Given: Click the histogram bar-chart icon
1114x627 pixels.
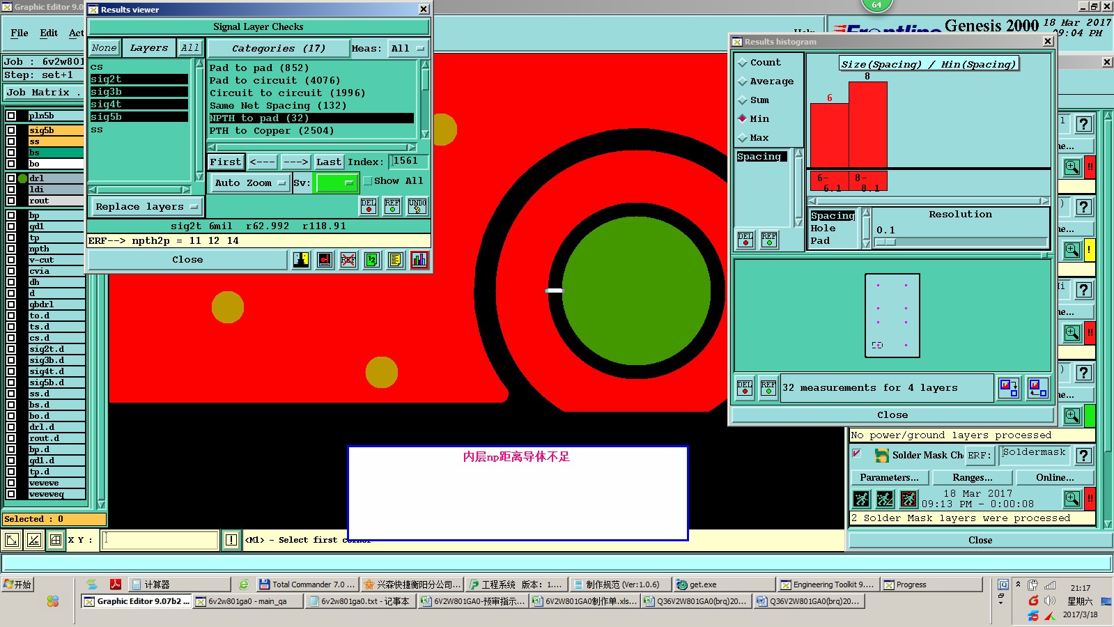Looking at the screenshot, I should [419, 260].
